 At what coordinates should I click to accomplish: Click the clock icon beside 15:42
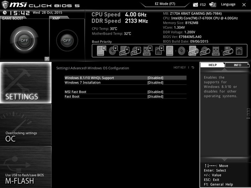[5, 13]
